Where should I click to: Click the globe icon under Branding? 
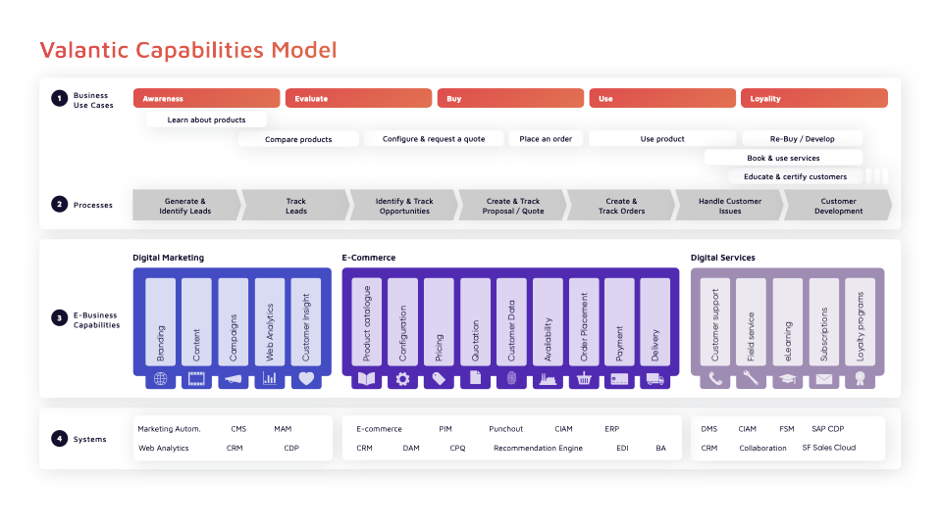point(161,378)
